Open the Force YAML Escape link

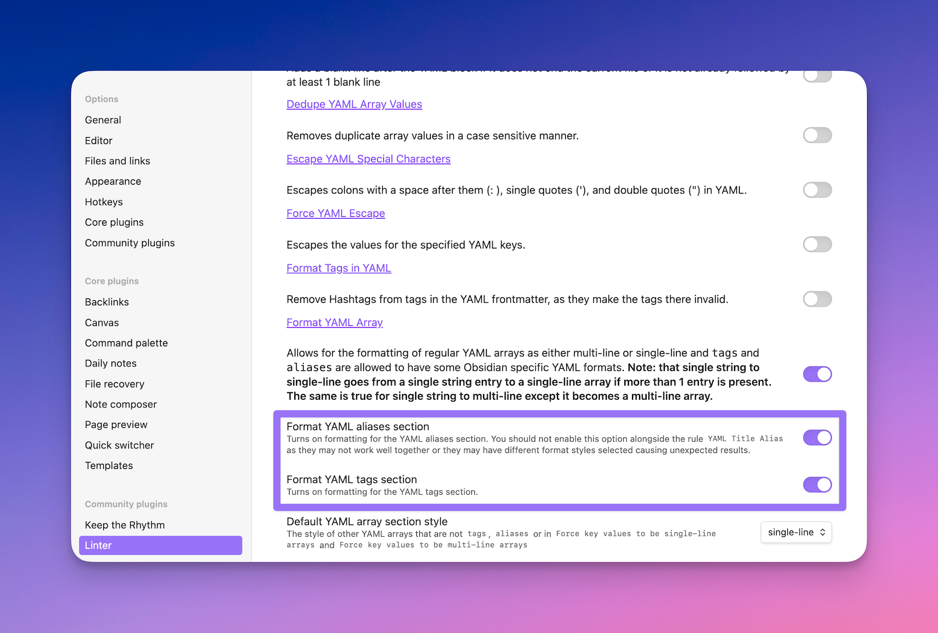(x=335, y=213)
